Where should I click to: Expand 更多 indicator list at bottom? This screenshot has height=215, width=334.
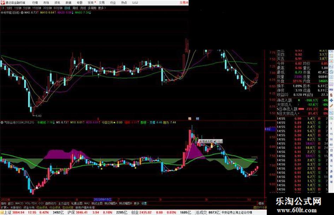(x=136, y=203)
